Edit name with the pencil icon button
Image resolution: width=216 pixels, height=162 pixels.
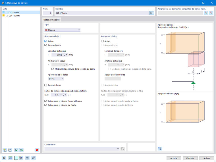tap(152, 13)
